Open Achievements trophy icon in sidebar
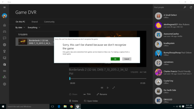The height and width of the screenshot is (109, 194). point(5,51)
